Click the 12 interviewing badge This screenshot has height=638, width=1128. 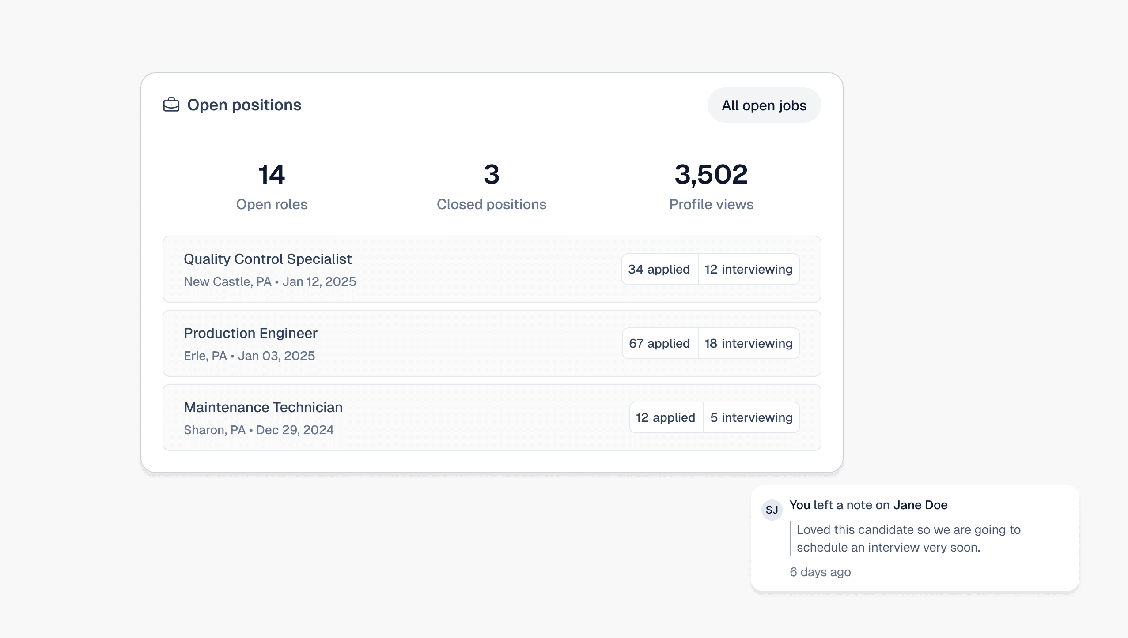coord(748,269)
